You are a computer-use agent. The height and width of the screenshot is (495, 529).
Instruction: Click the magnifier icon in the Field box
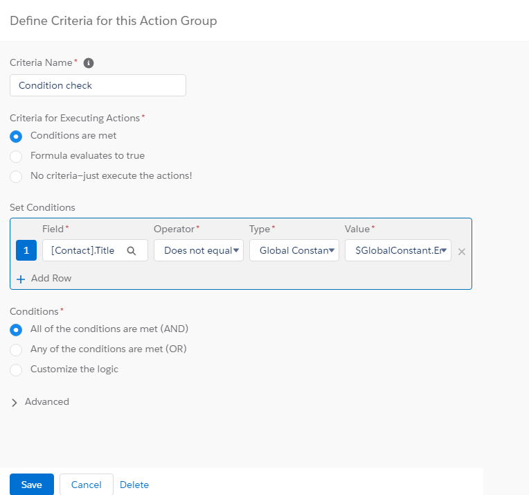point(132,251)
